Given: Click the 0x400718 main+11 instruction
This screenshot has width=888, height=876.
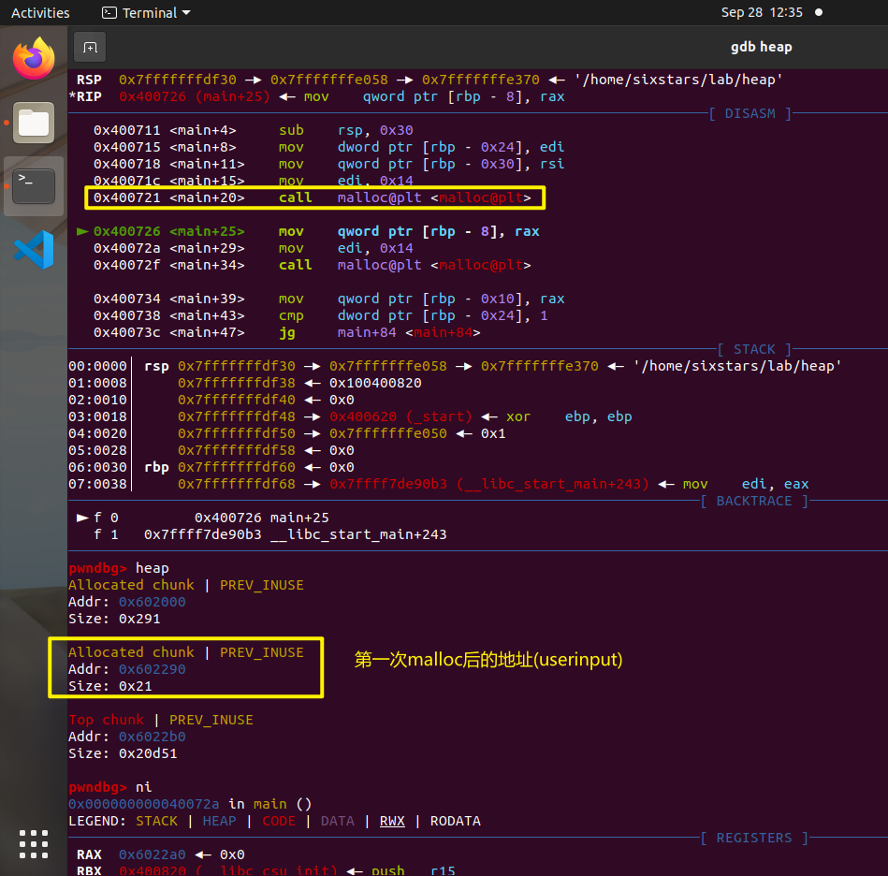Looking at the screenshot, I should point(329,164).
